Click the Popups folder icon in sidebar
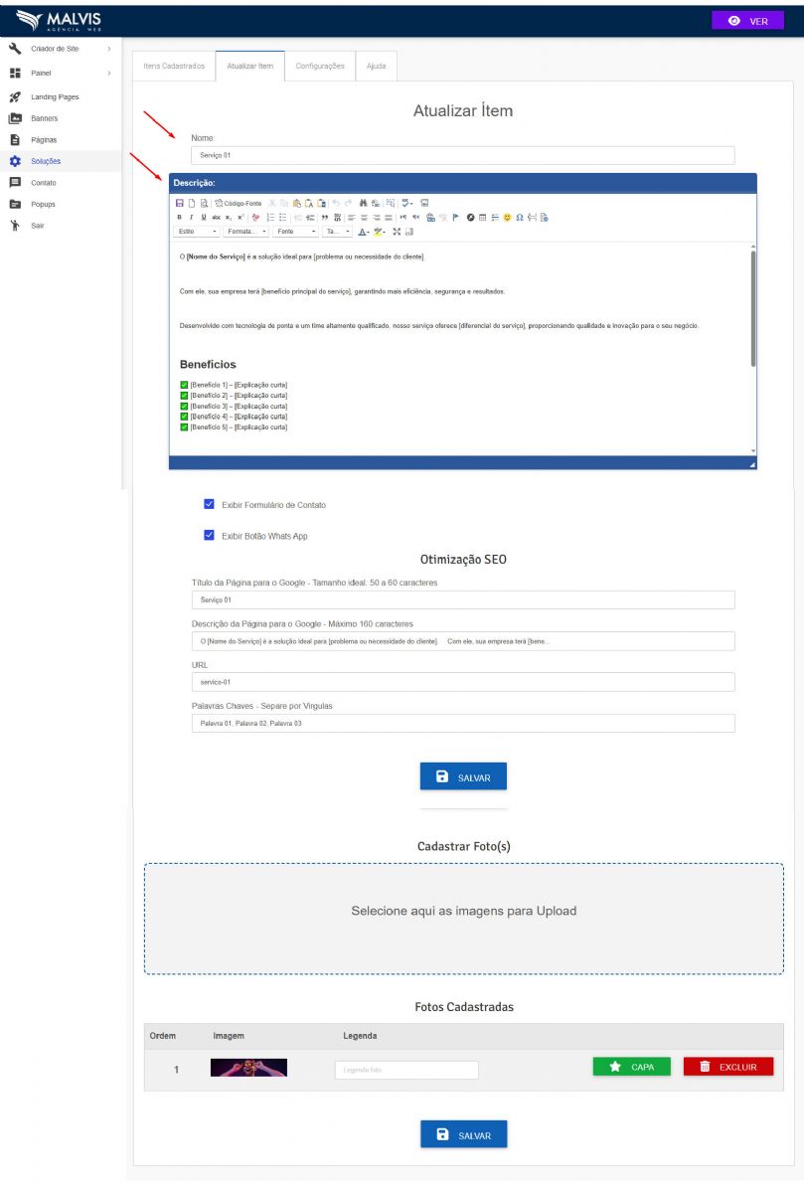This screenshot has width=804, height=1193. click(15, 204)
